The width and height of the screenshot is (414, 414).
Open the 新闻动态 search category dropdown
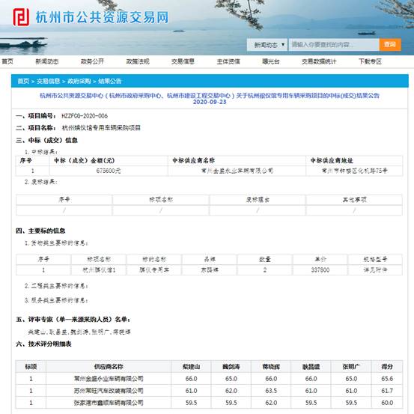(x=267, y=45)
